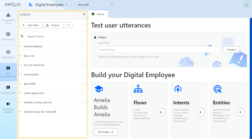Image resolution: width=252 pixels, height=139 pixels.
Task: Open Knowledge Ingestor in sidebar
Action: tap(8, 108)
